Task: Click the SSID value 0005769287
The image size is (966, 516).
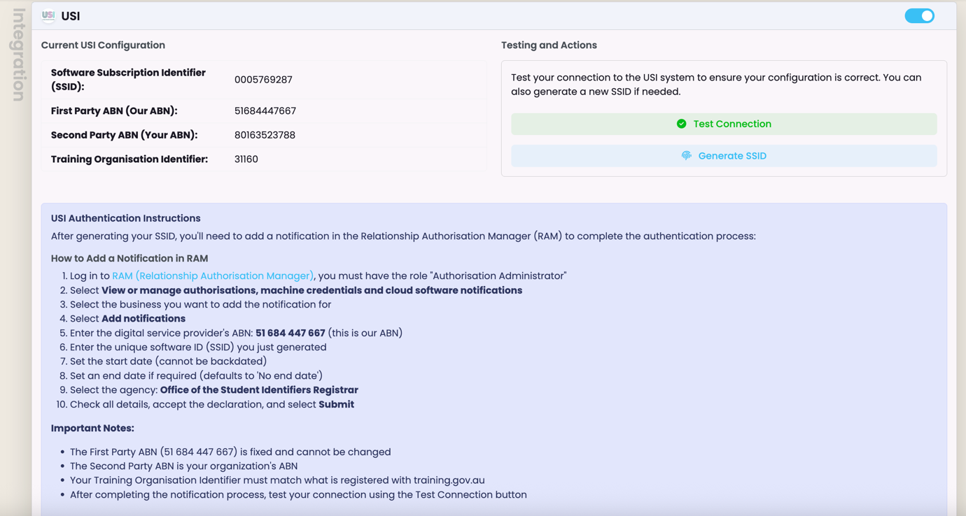Action: click(263, 80)
